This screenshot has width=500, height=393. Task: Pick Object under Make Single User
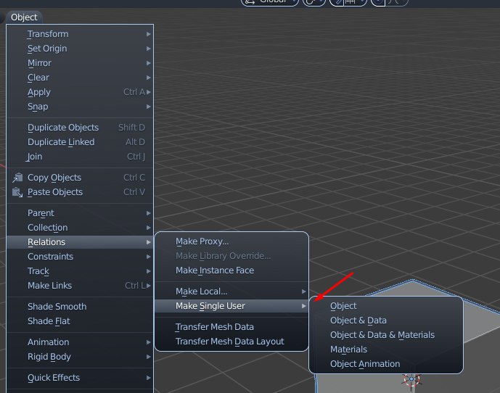click(386, 306)
